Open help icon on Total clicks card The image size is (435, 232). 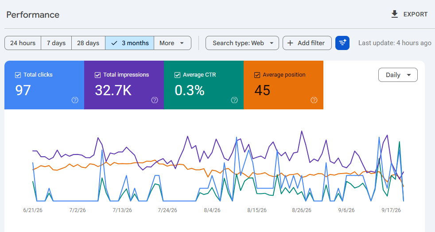point(75,100)
